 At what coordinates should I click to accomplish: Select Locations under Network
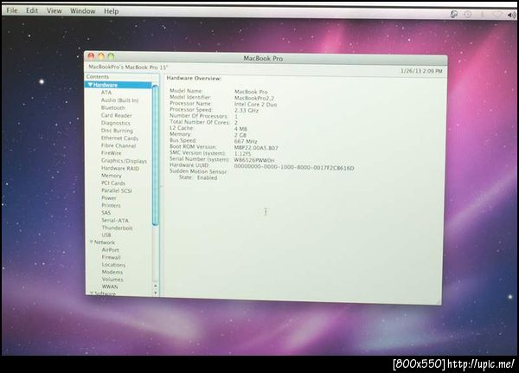click(x=113, y=265)
